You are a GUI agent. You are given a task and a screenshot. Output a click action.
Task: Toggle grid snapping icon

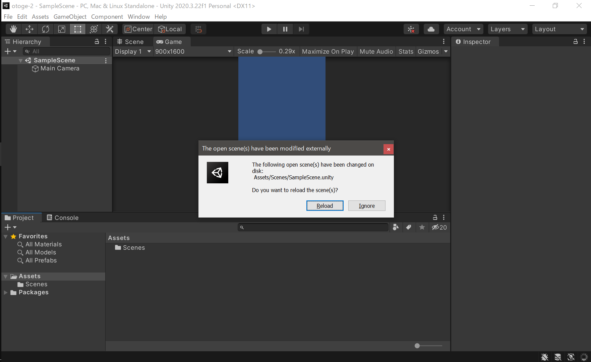coord(198,29)
